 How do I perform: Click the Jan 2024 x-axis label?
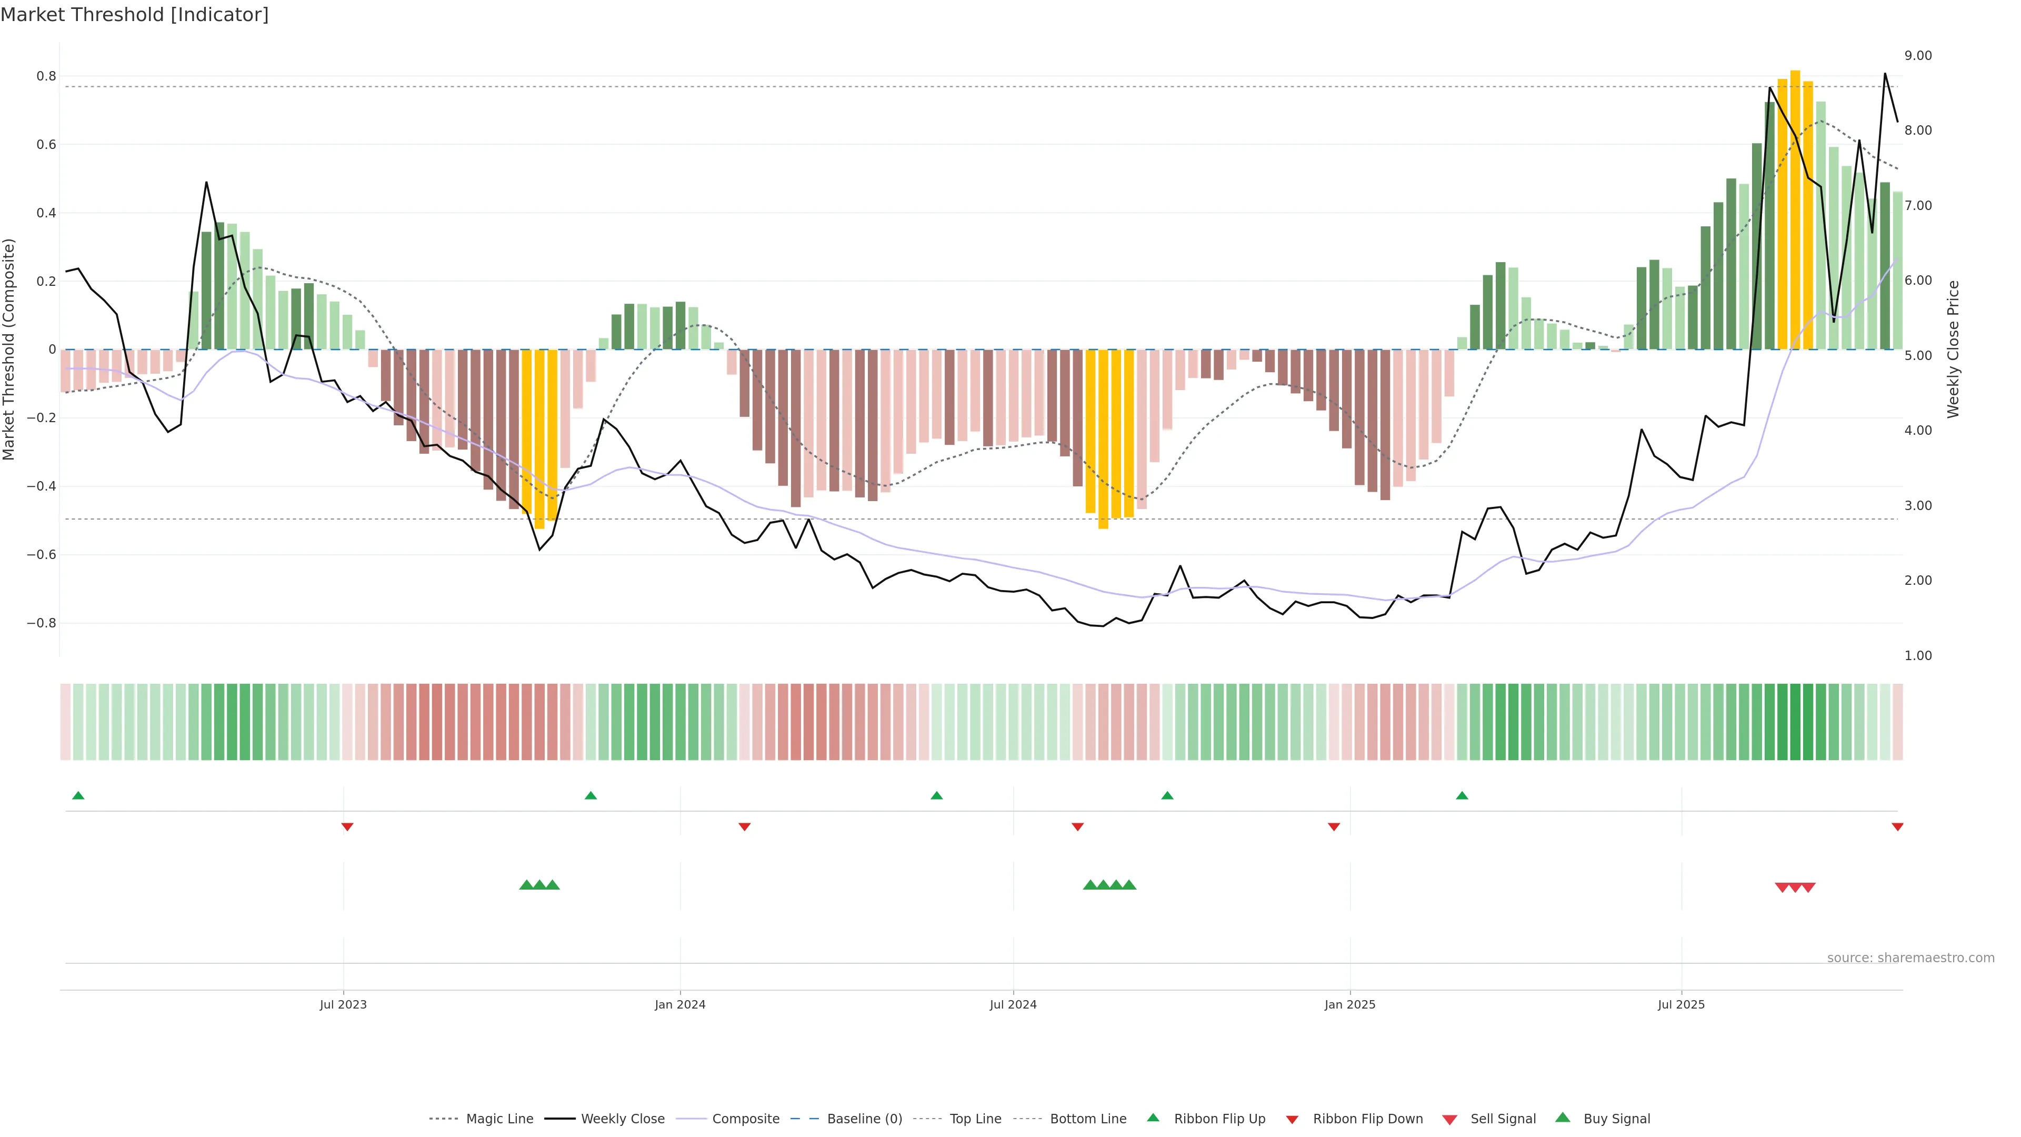coord(680,1004)
